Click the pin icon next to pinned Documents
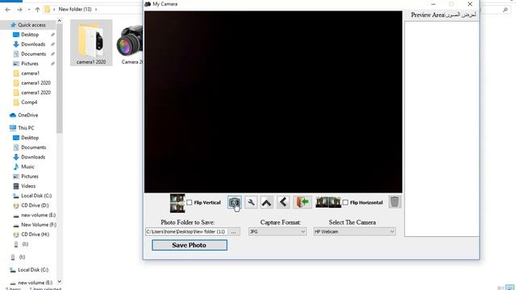 [52, 54]
